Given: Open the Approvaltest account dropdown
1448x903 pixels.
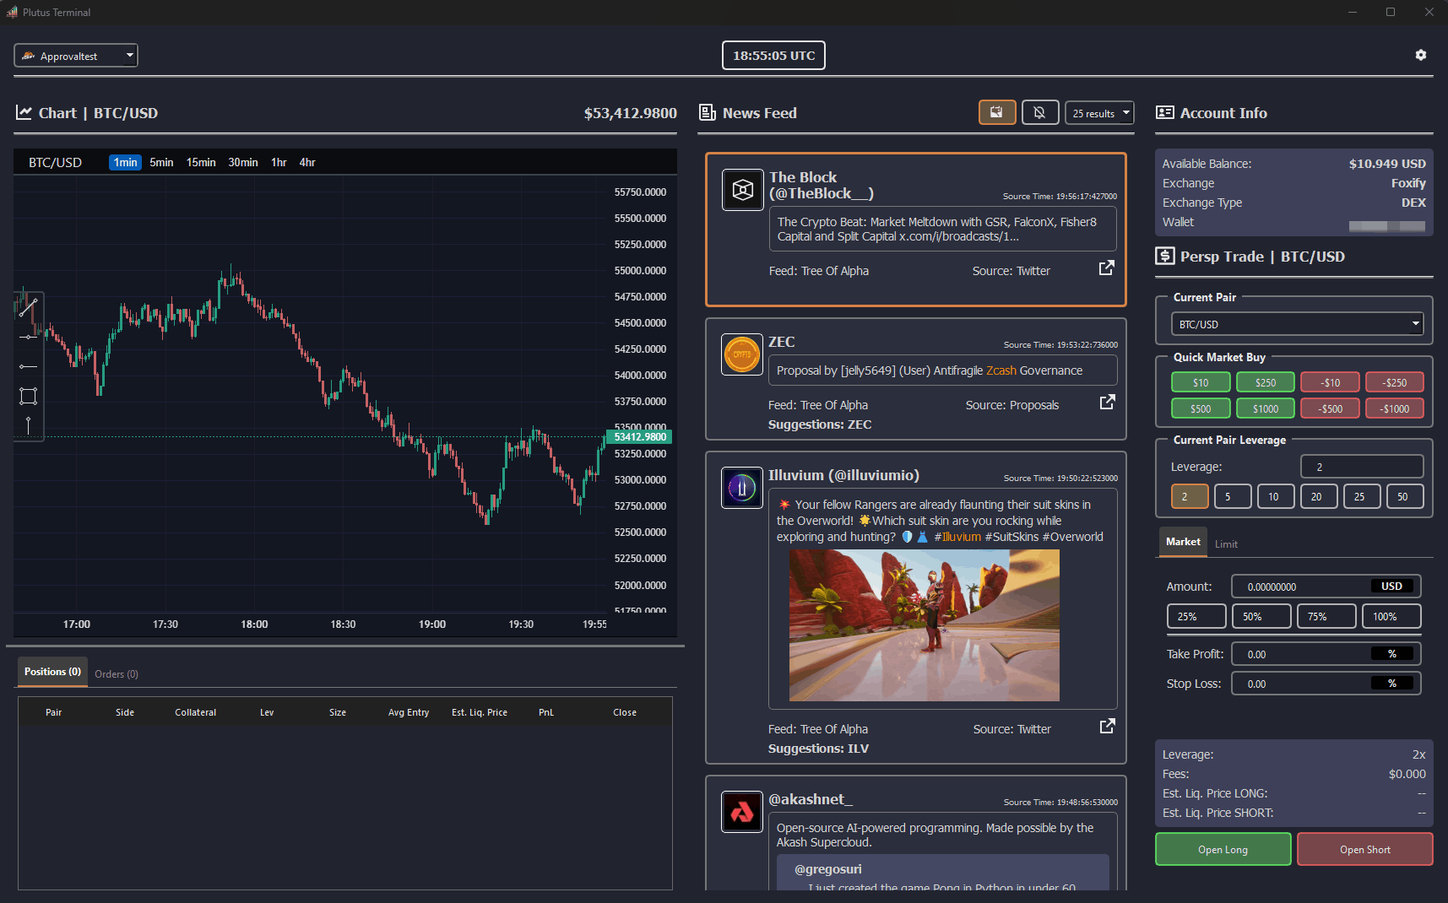Looking at the screenshot, I should pyautogui.click(x=76, y=56).
